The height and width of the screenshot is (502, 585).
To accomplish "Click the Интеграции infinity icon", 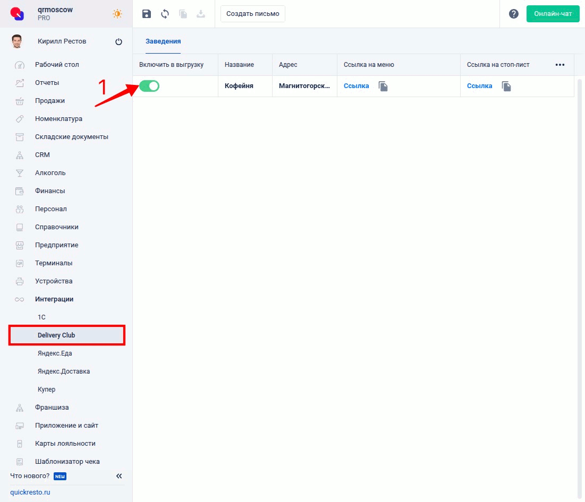I will (x=20, y=299).
